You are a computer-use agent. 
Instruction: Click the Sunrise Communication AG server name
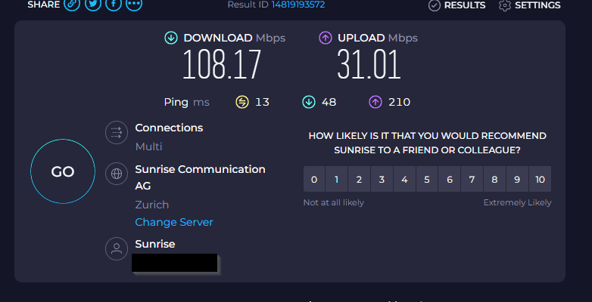pyautogui.click(x=200, y=177)
